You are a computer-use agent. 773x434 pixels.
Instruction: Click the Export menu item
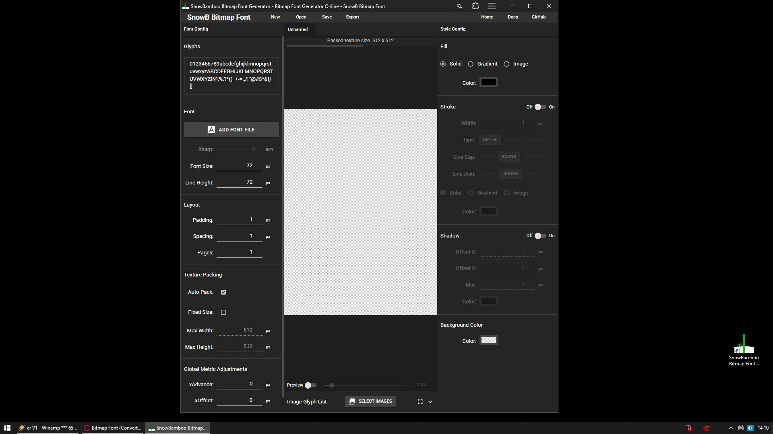pos(352,17)
